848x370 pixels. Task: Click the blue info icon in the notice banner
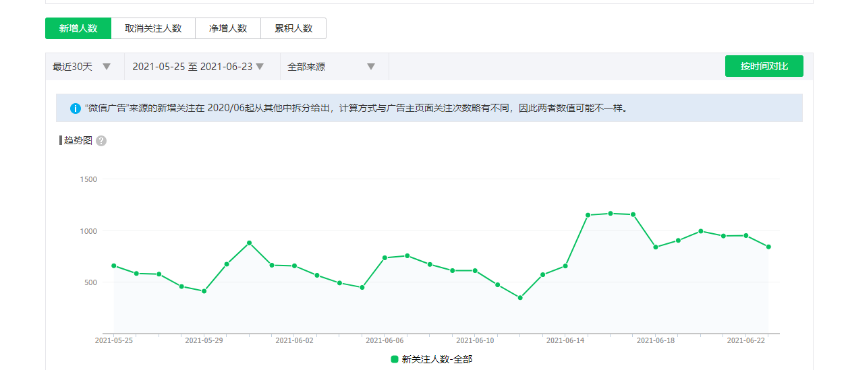(75, 108)
